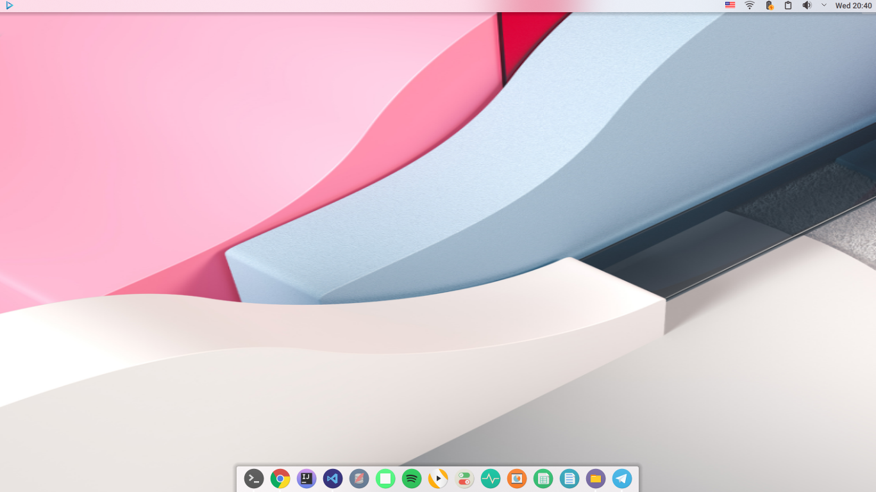Click the clock showing Wed 20:40
Viewport: 876px width, 492px height.
click(854, 6)
